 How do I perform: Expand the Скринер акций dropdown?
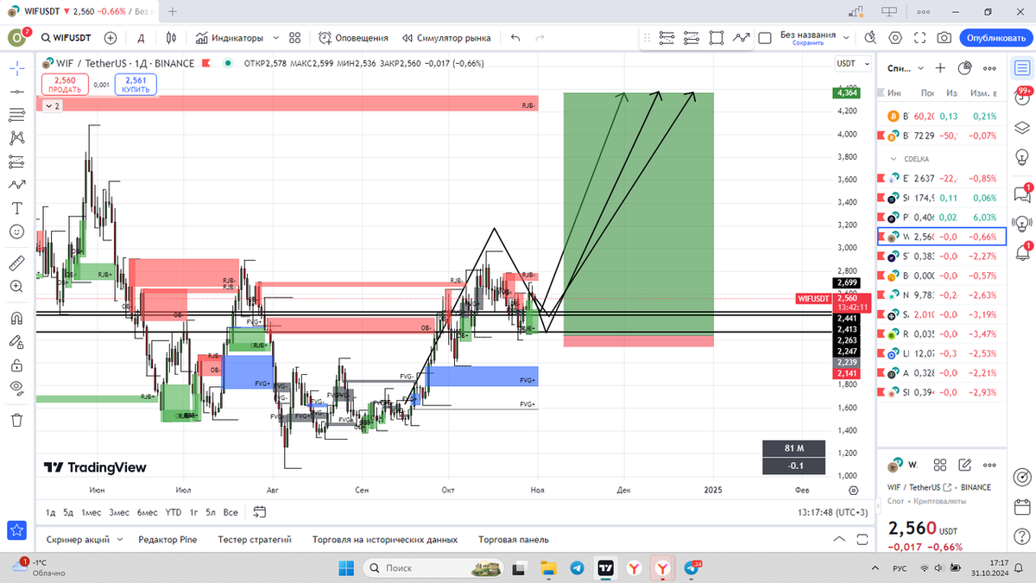pyautogui.click(x=118, y=540)
